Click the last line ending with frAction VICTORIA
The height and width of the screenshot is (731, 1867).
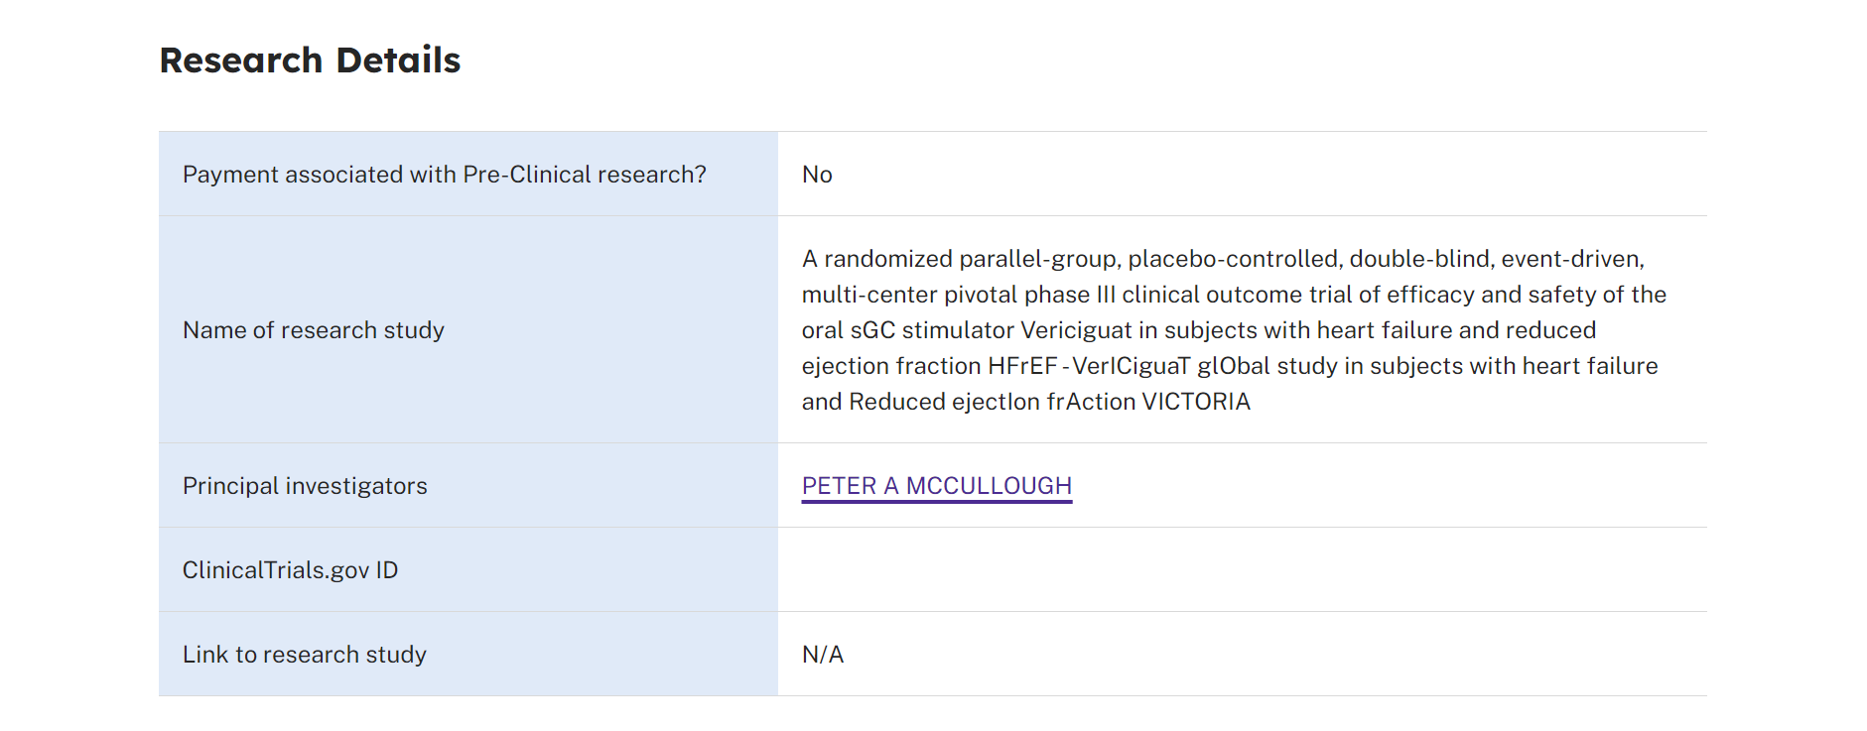click(x=1026, y=402)
